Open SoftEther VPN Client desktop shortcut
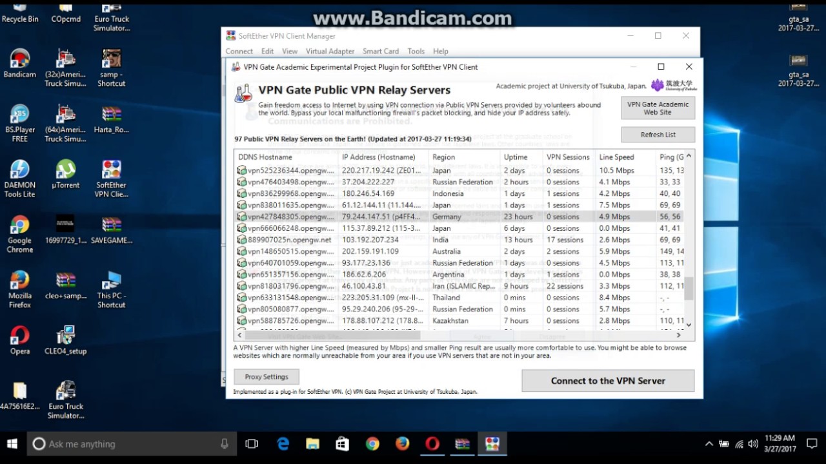The width and height of the screenshot is (826, 464). point(112,179)
